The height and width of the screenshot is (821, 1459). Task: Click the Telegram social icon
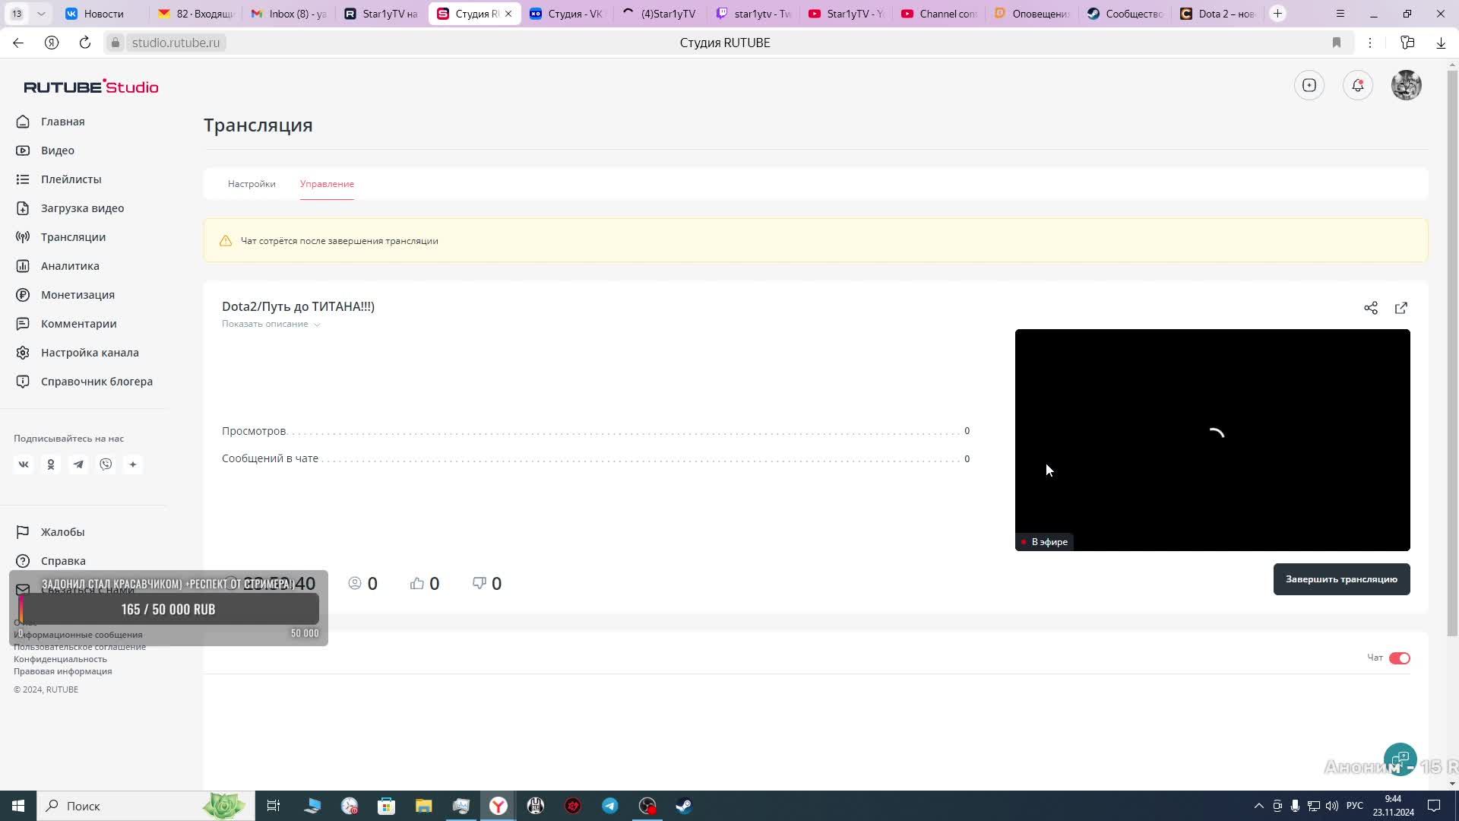point(78,464)
